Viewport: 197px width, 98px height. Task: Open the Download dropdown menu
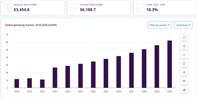[183, 25]
